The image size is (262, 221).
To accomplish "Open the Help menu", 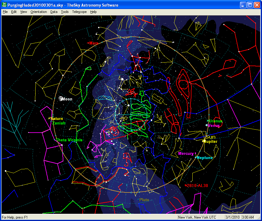I will pyautogui.click(x=93, y=12).
